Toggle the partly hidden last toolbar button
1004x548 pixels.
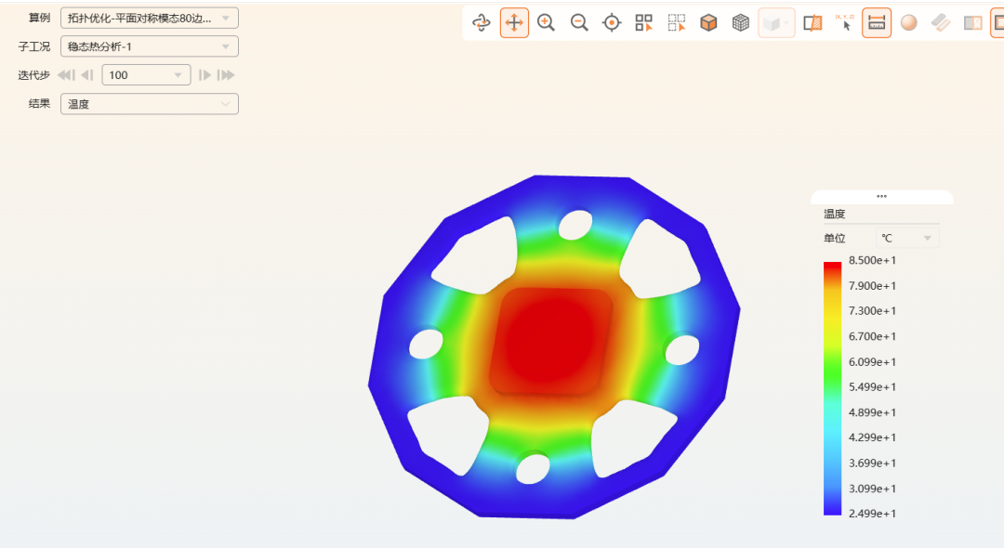point(997,23)
